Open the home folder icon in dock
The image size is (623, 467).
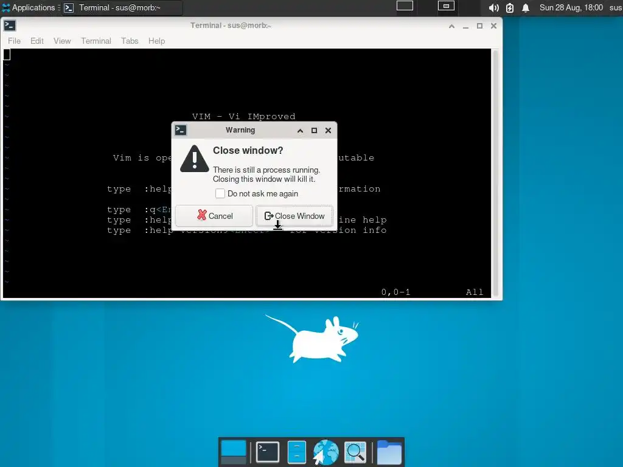click(389, 452)
